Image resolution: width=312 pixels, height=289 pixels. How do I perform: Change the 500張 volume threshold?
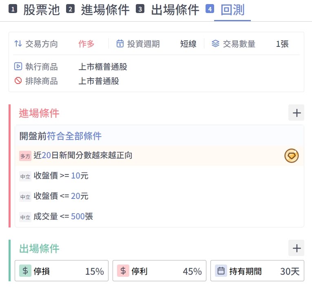(x=77, y=216)
